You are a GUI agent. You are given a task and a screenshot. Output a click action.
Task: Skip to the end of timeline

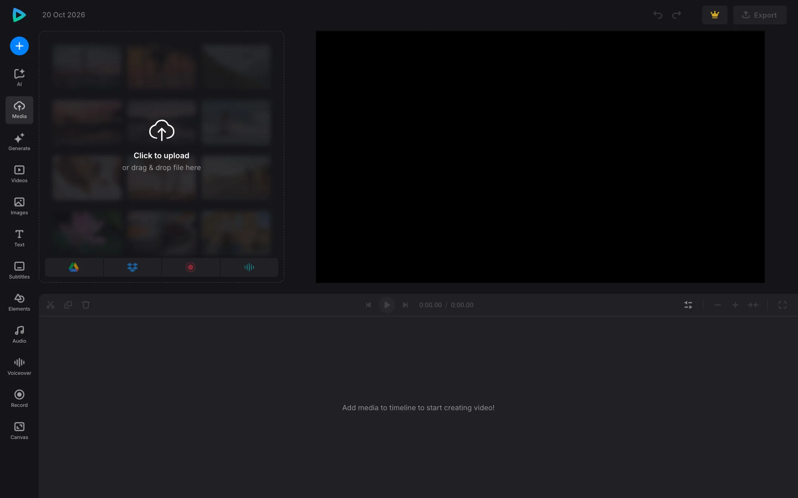[x=405, y=305]
